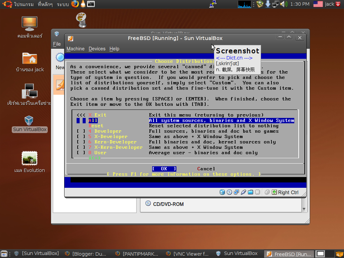Click the blue download arrow tray icon
The width and height of the screenshot is (344, 258).
268,4
